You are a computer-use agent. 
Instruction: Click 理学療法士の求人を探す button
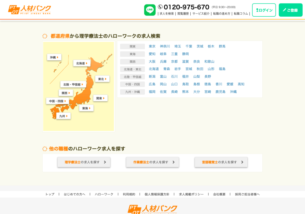84,162
